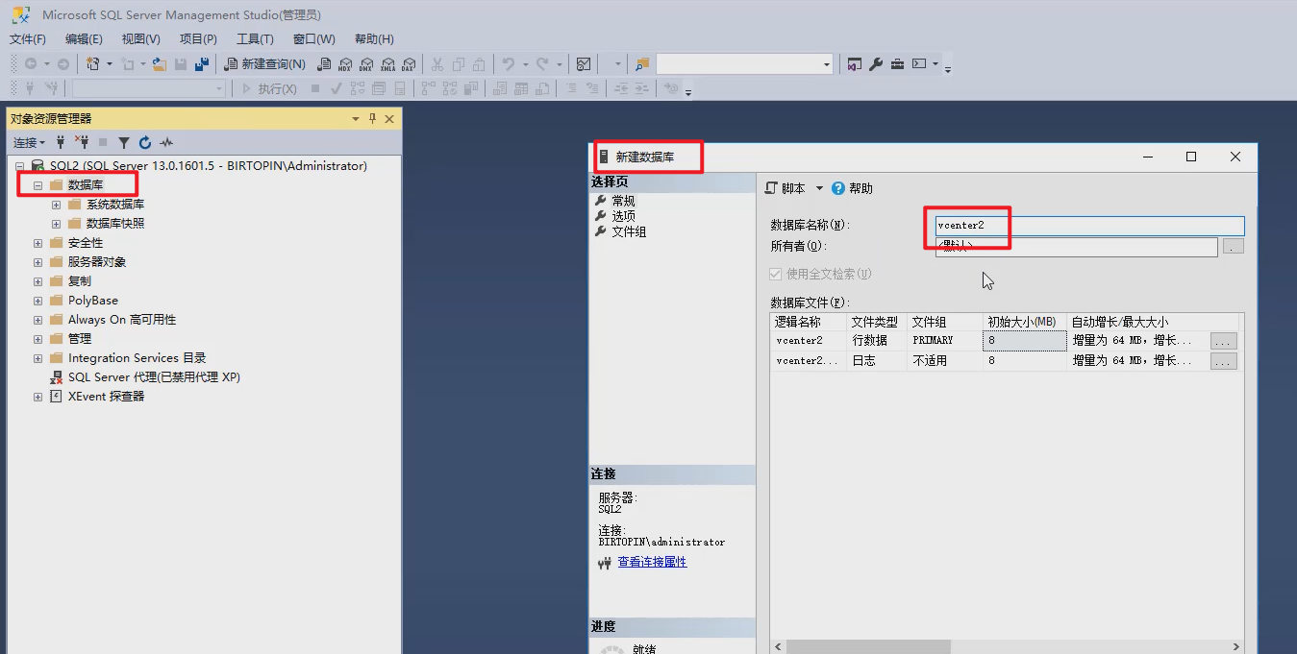Select XEvent 探查器 tree item
Screen dimensions: 1297x654
point(106,397)
